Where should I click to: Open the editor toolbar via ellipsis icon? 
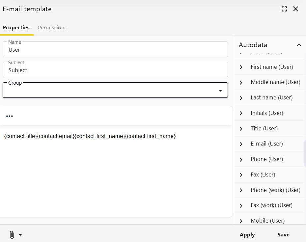point(9,116)
